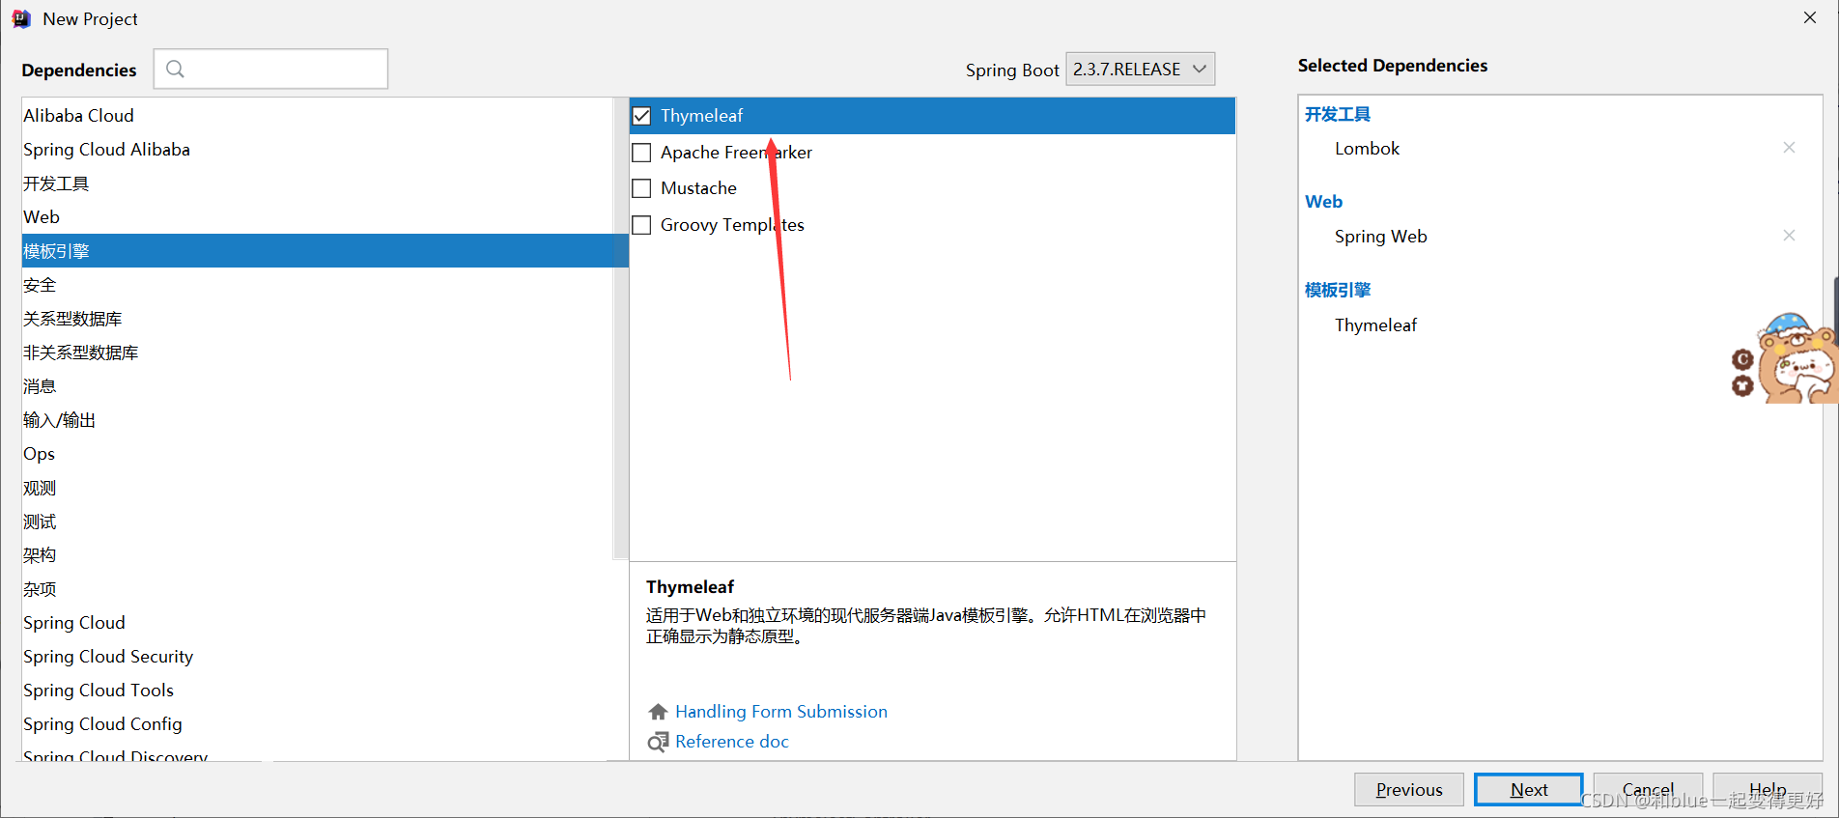The height and width of the screenshot is (818, 1839).
Task: Check the Apache Freemarker checkbox
Action: tap(641, 153)
